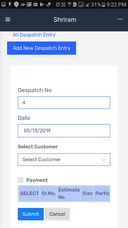Tap the envelope mail notification icon
The width and height of the screenshot is (128, 228).
click(35, 5)
